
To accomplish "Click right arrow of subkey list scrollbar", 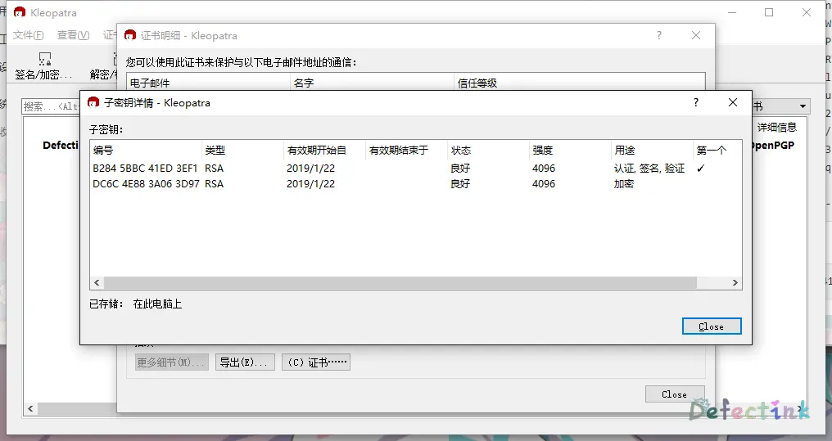I will coord(735,282).
